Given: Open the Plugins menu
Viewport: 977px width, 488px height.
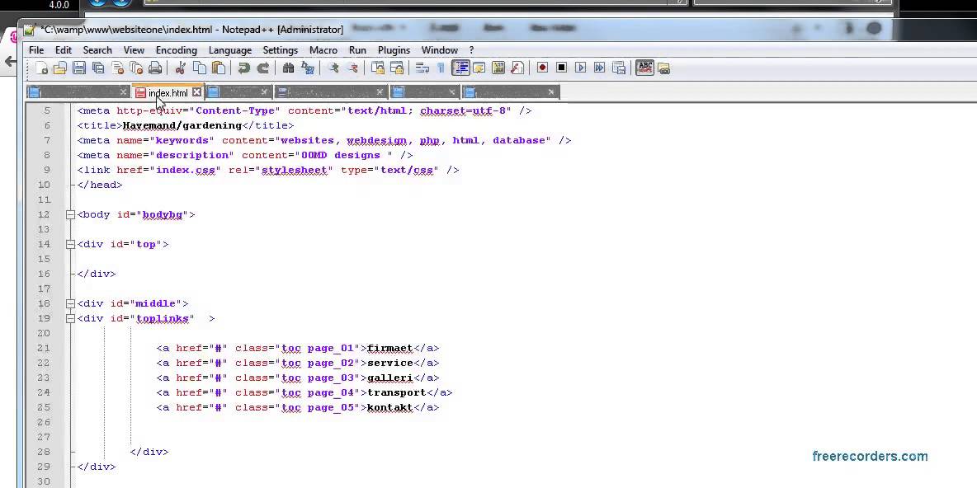Looking at the screenshot, I should tap(394, 50).
